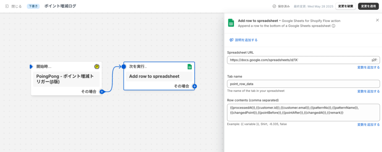Select the Add row to spreadsheet node
The image size is (382, 152).
(x=159, y=76)
